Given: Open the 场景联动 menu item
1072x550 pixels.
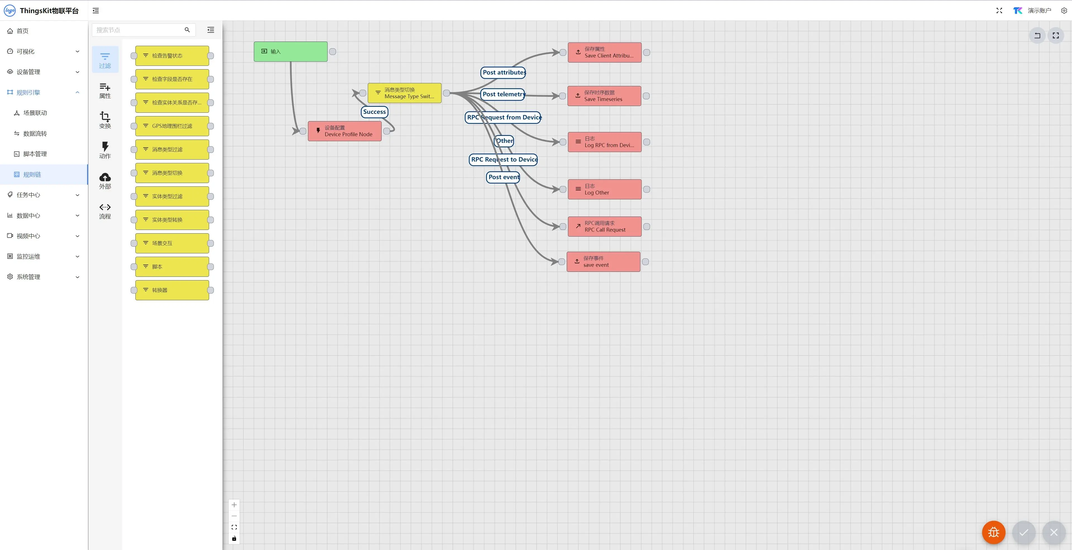Looking at the screenshot, I should coord(35,113).
